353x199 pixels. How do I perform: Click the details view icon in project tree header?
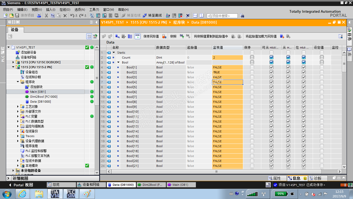89,36
